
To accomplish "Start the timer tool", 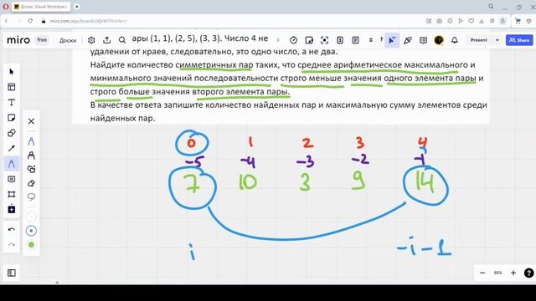I will point(293,40).
